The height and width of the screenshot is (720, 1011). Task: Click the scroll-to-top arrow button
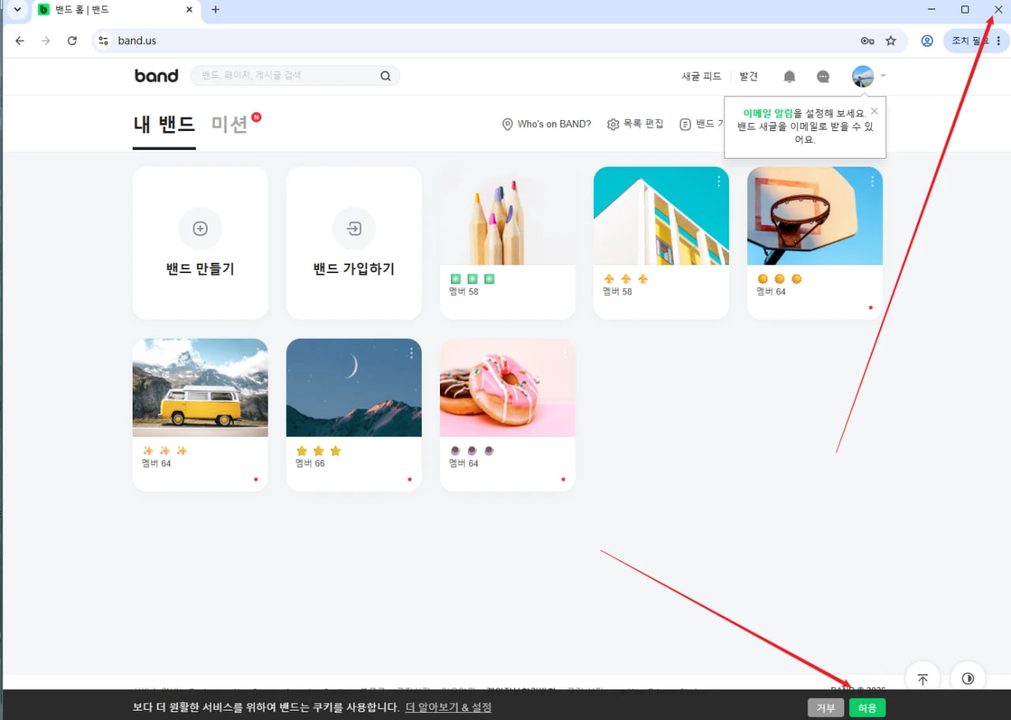(x=923, y=679)
